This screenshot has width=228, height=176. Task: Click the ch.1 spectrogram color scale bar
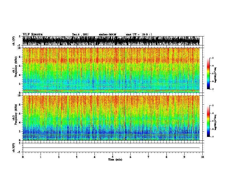click(208, 74)
